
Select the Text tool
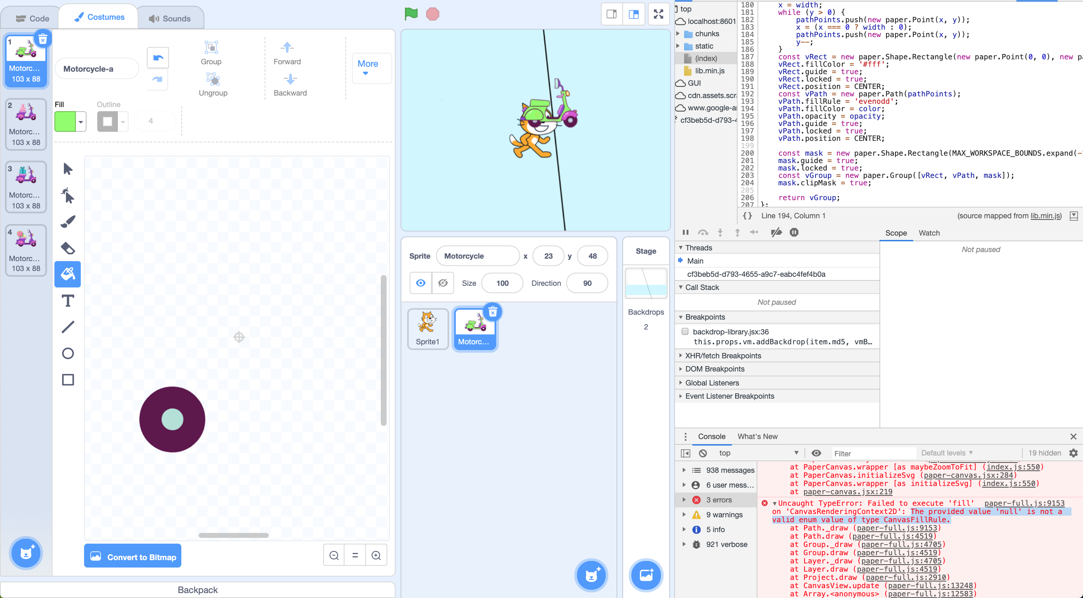68,301
